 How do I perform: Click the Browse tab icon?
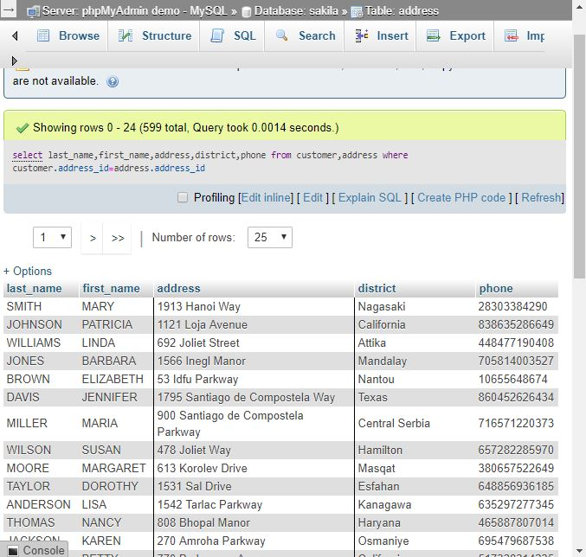[43, 35]
